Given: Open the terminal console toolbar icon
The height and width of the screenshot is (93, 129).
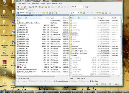Looking at the screenshot, I should [x=39, y=7].
